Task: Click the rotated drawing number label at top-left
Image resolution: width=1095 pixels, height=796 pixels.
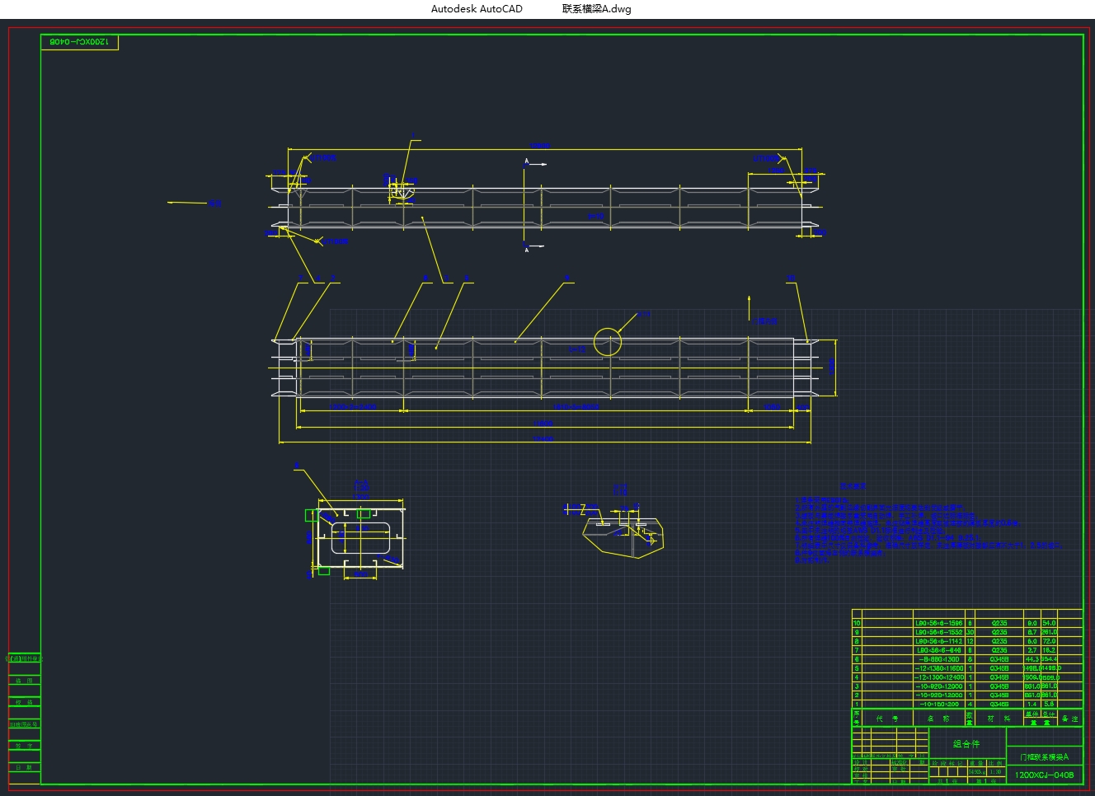Action: point(79,41)
